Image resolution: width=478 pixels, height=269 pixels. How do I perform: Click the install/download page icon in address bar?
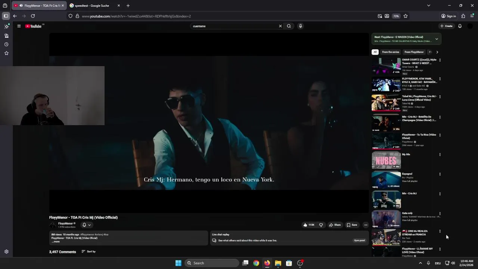pos(387,16)
